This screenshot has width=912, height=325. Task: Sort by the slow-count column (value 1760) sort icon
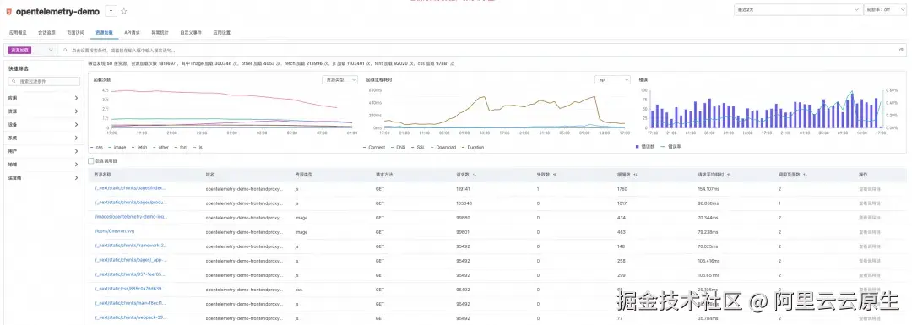[x=636, y=175]
